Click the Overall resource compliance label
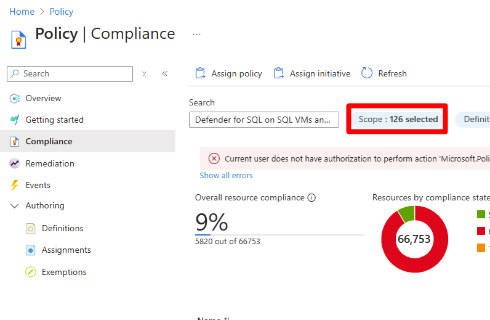The width and height of the screenshot is (490, 320). pos(250,197)
